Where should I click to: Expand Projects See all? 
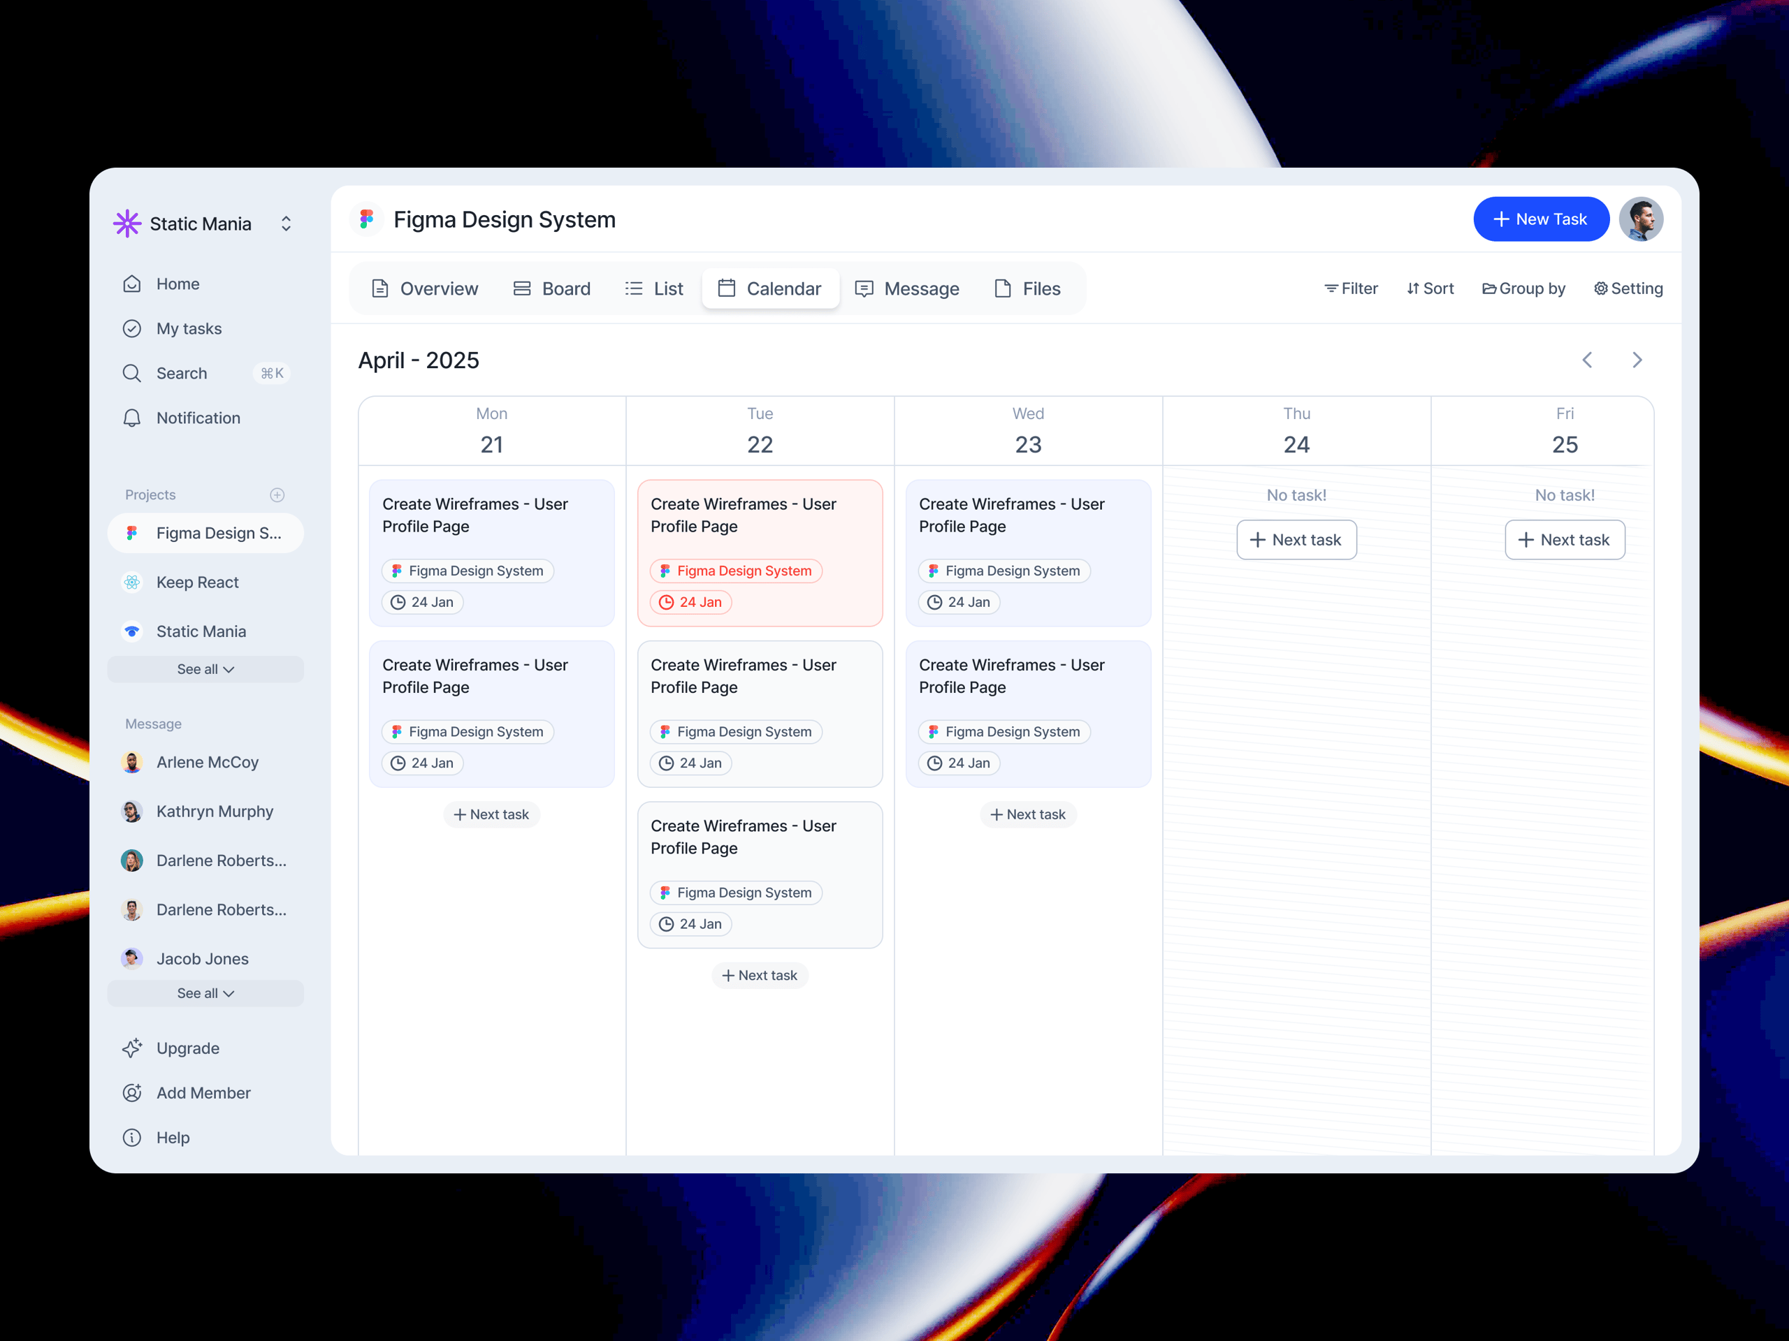click(205, 669)
